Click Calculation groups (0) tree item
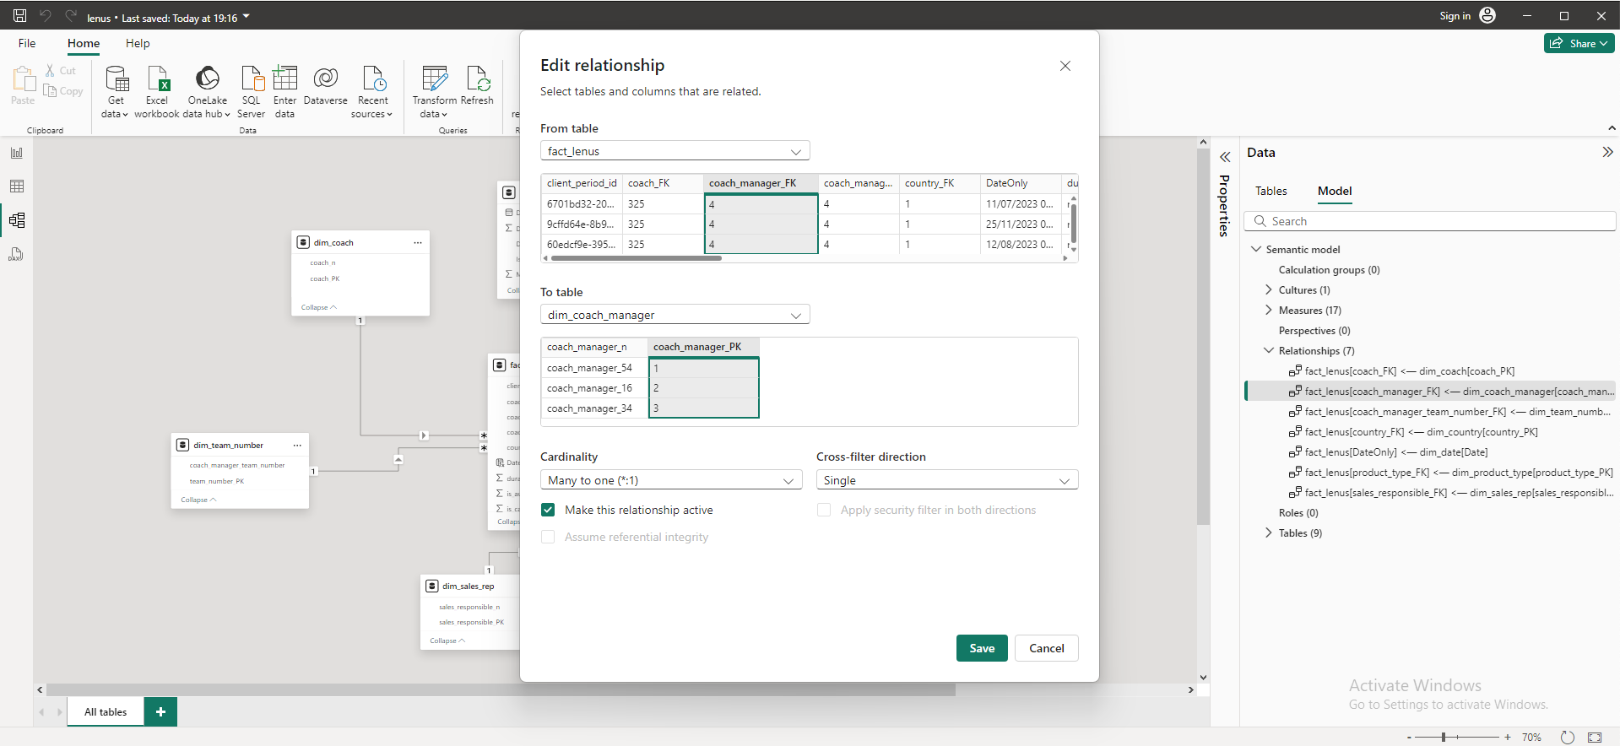The width and height of the screenshot is (1620, 746). pyautogui.click(x=1329, y=270)
